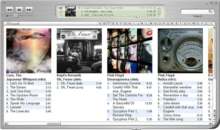The image size is (220, 130).
Task: Focus the search input field
Action: tap(195, 12)
